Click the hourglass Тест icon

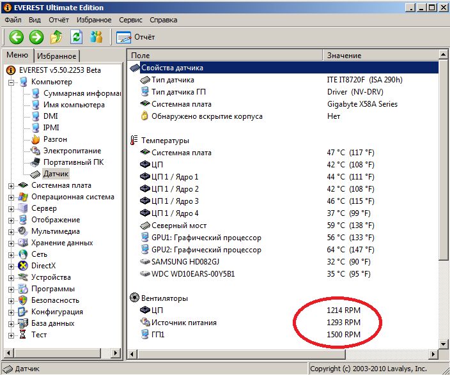pyautogui.click(x=23, y=335)
